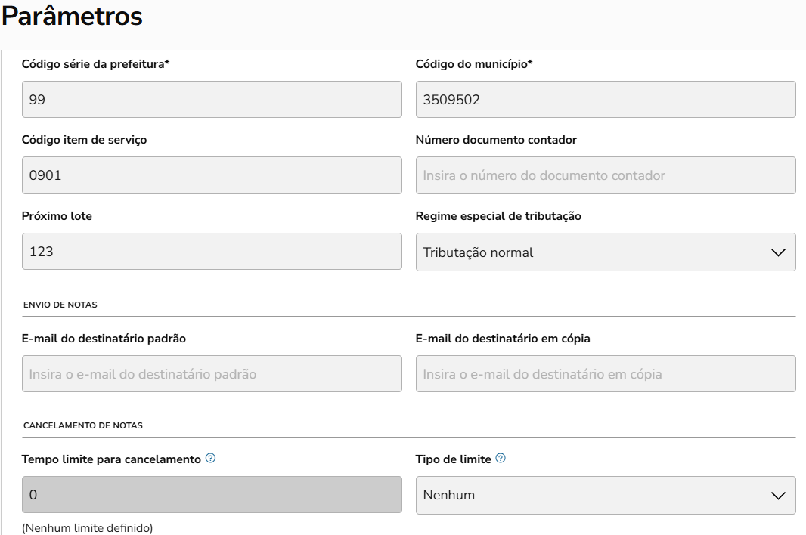Click the CANCELAMENTO DE NOTAS section header
Image resolution: width=806 pixels, height=535 pixels.
coord(83,425)
